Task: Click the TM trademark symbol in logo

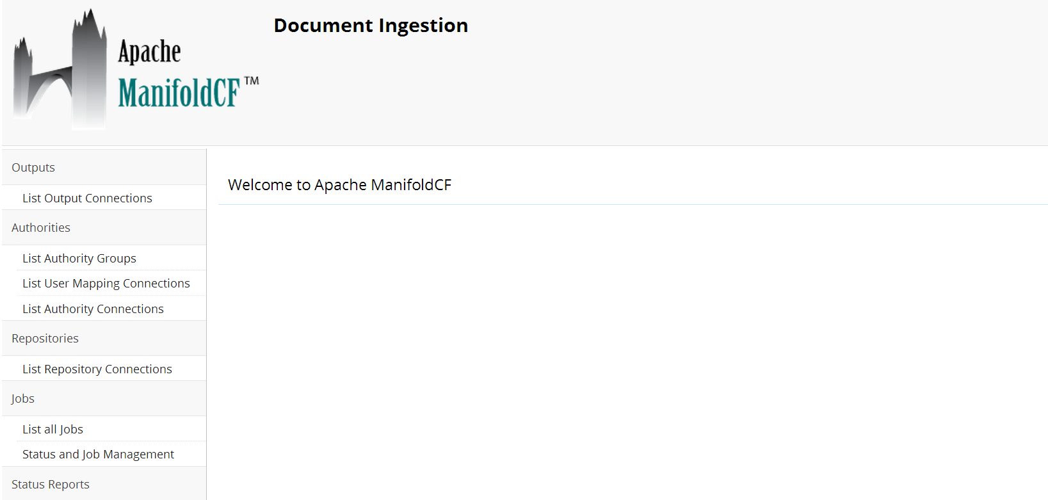Action: point(252,81)
